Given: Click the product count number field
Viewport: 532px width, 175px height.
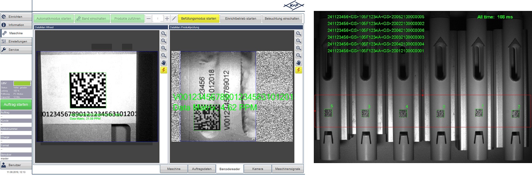Looking at the screenshot, I should coord(158,19).
